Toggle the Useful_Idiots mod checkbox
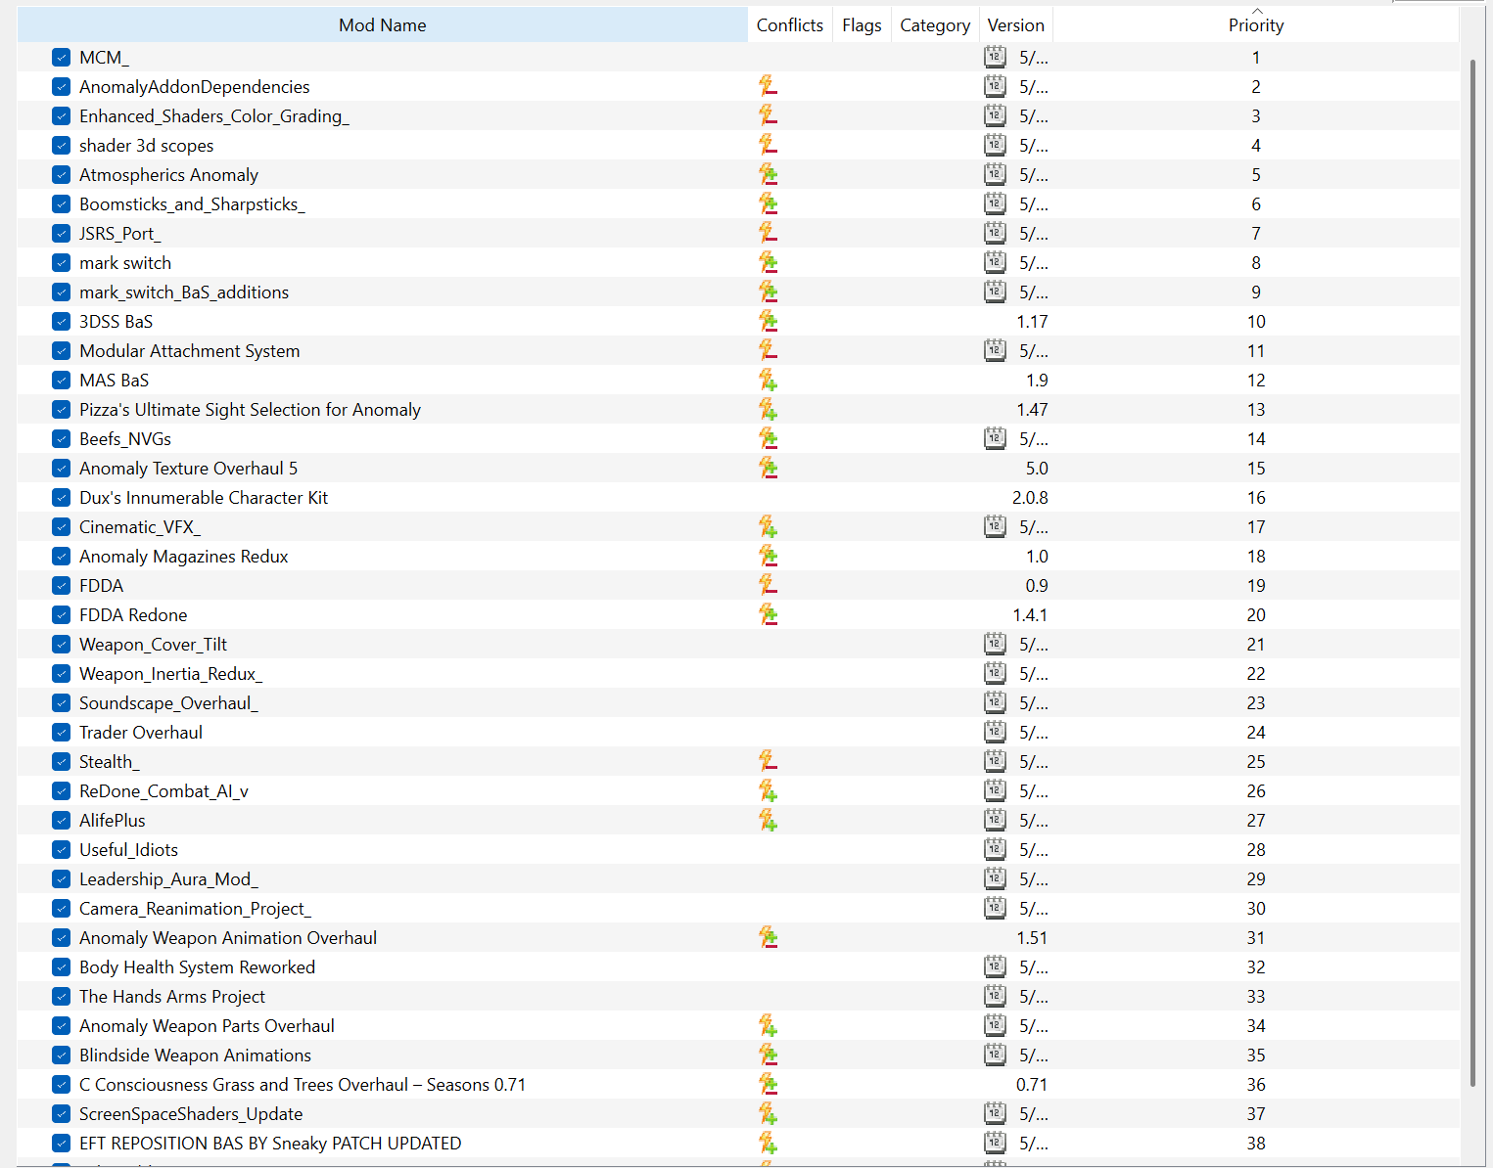The height and width of the screenshot is (1168, 1493). (61, 849)
